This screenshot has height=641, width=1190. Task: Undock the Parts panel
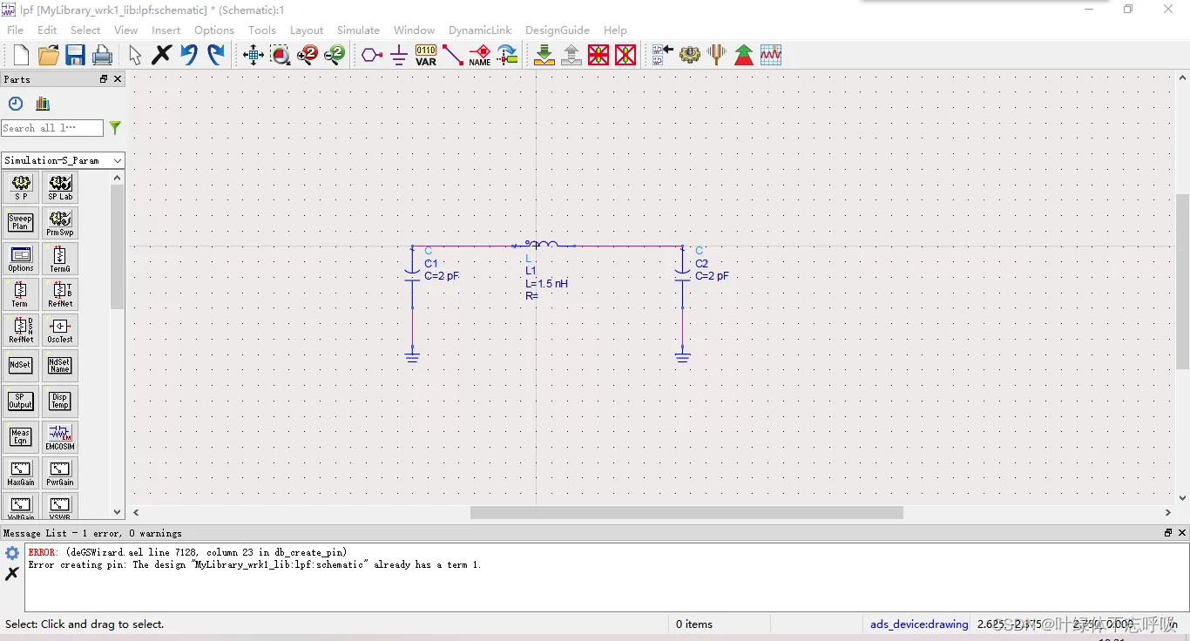(x=104, y=79)
